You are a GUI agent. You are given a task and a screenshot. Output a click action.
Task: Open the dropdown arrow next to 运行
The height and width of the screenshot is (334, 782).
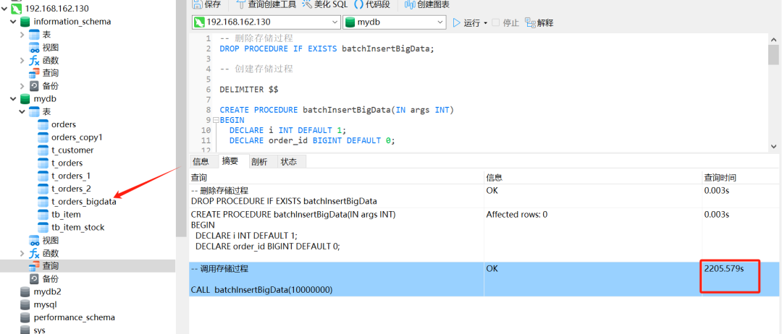point(485,23)
